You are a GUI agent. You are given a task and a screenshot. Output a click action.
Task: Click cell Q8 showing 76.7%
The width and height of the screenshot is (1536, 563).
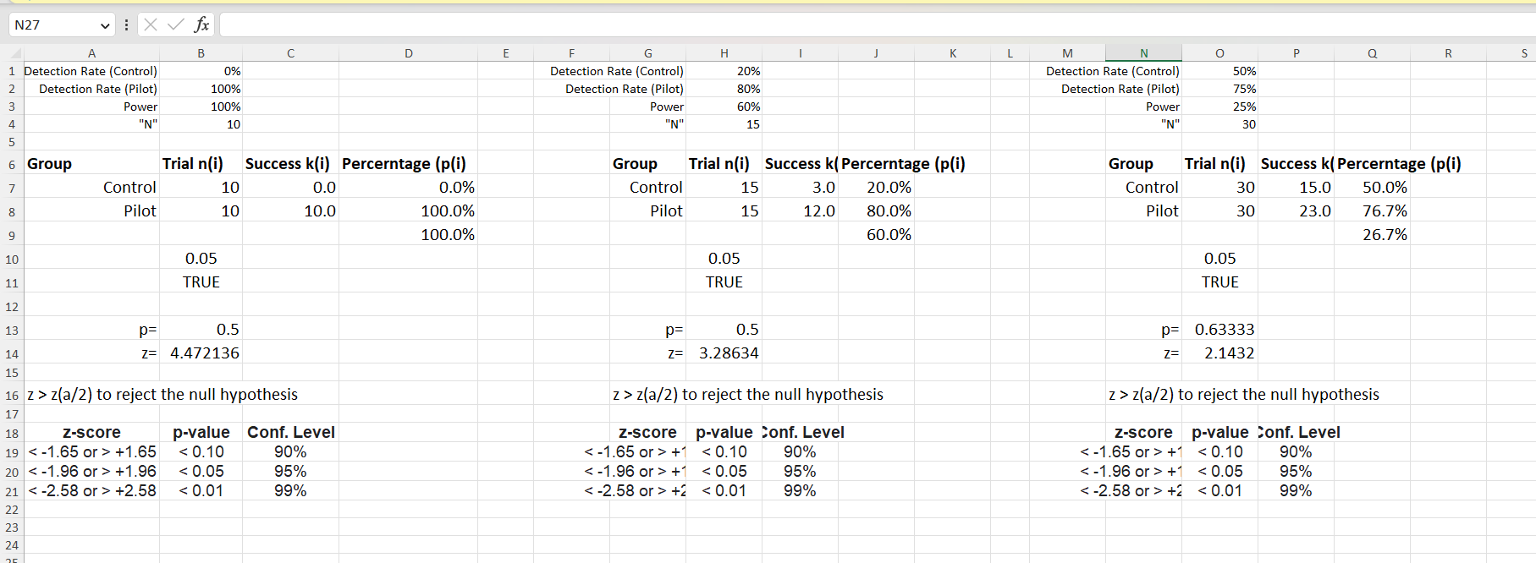click(x=1372, y=211)
